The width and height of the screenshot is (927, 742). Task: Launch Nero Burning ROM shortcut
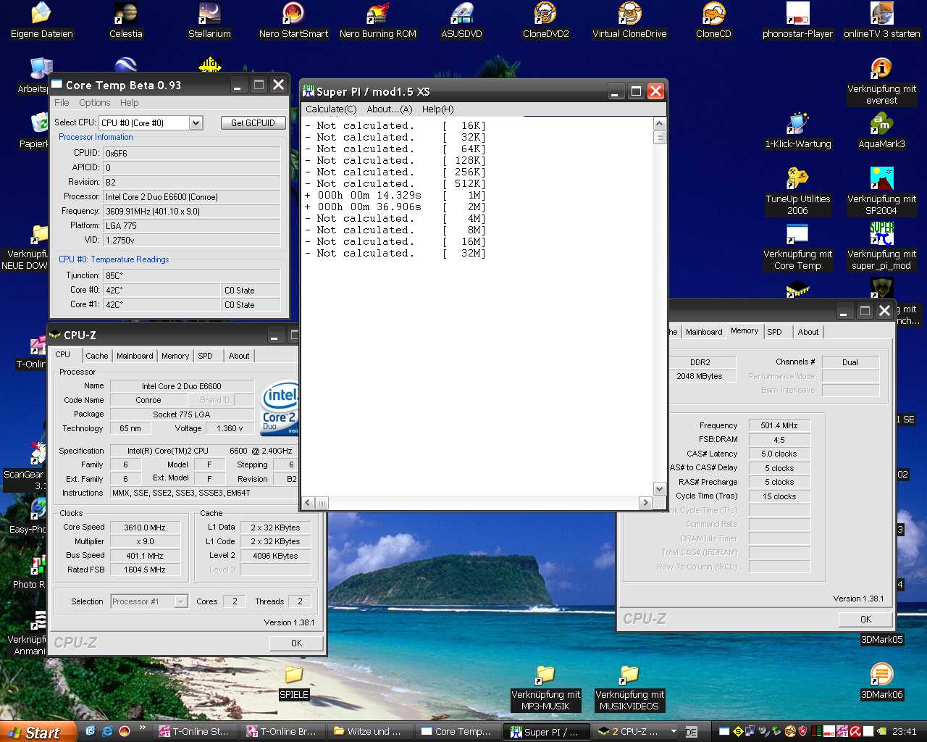click(377, 20)
